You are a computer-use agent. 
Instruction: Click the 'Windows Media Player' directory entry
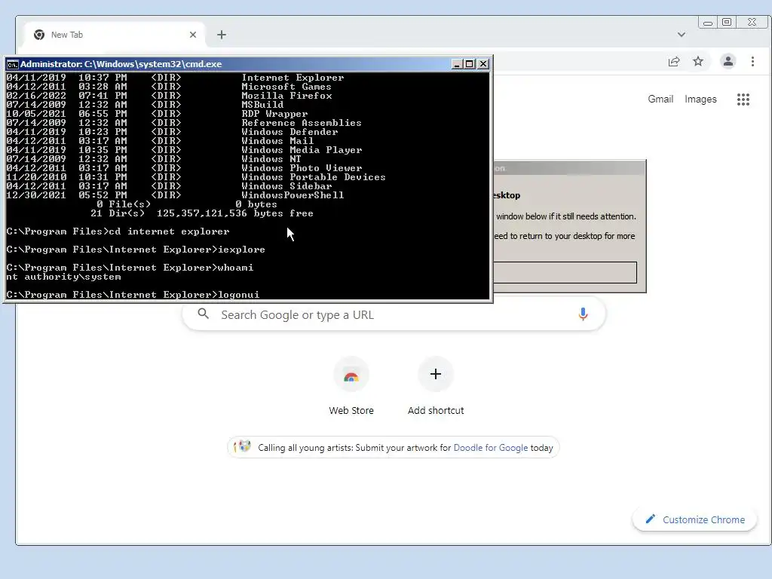tap(302, 150)
